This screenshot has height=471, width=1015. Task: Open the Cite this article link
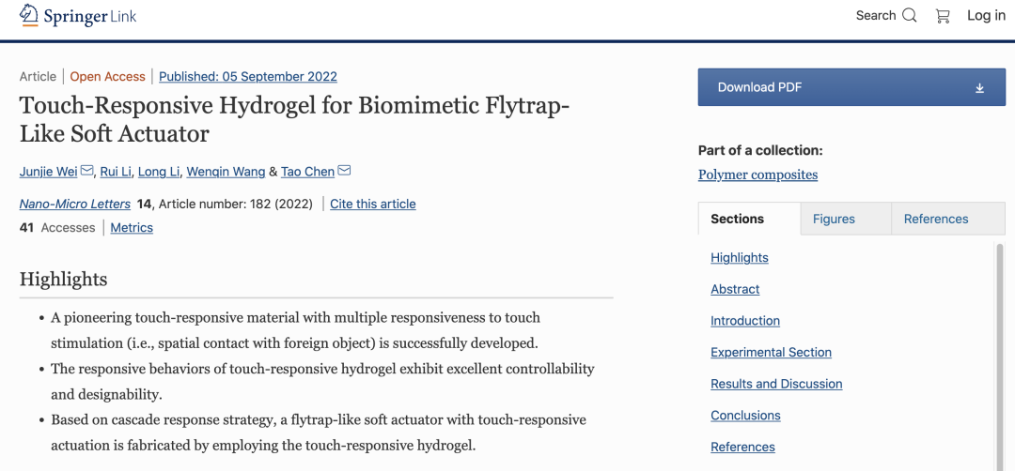(372, 204)
